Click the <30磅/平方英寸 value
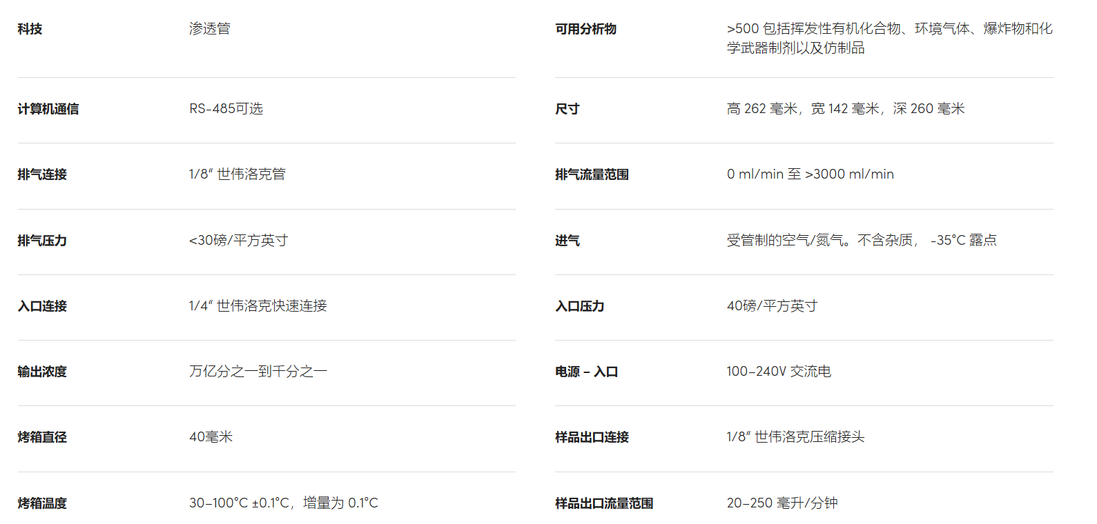The width and height of the screenshot is (1097, 524). point(238,241)
